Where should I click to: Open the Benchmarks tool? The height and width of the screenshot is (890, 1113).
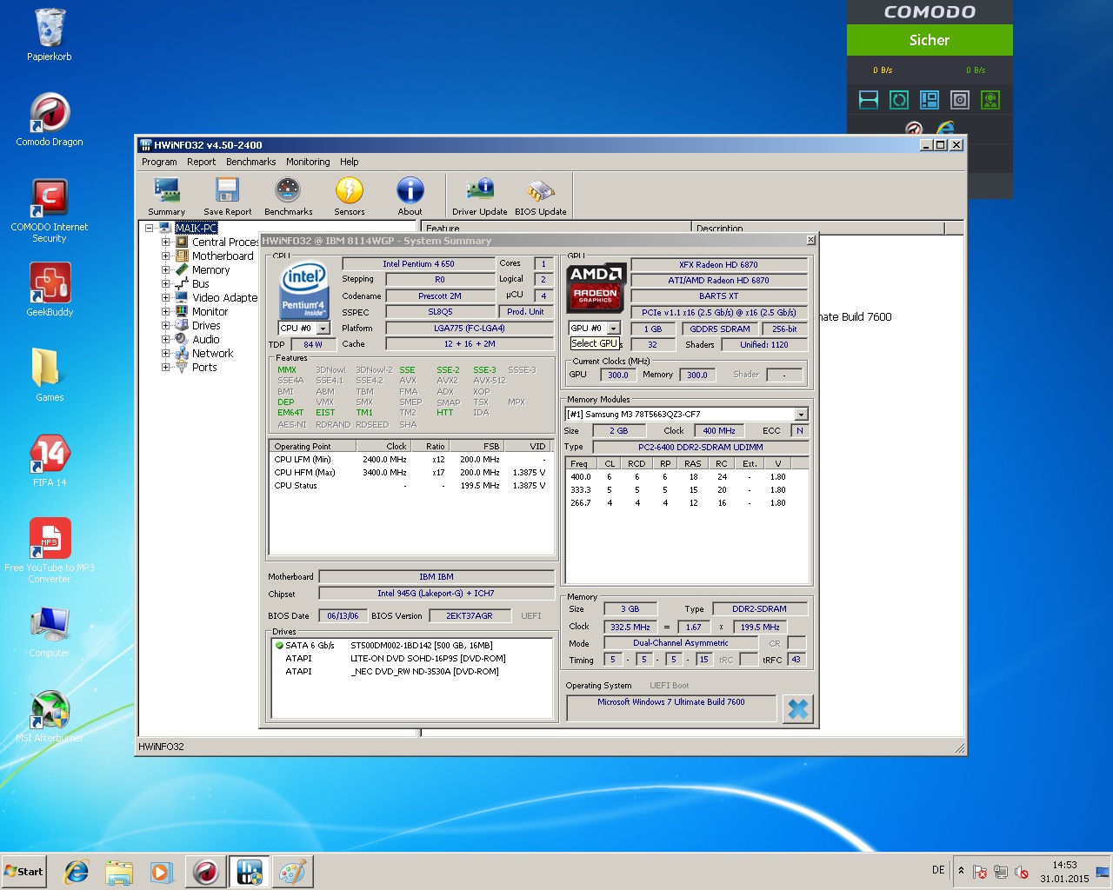288,196
